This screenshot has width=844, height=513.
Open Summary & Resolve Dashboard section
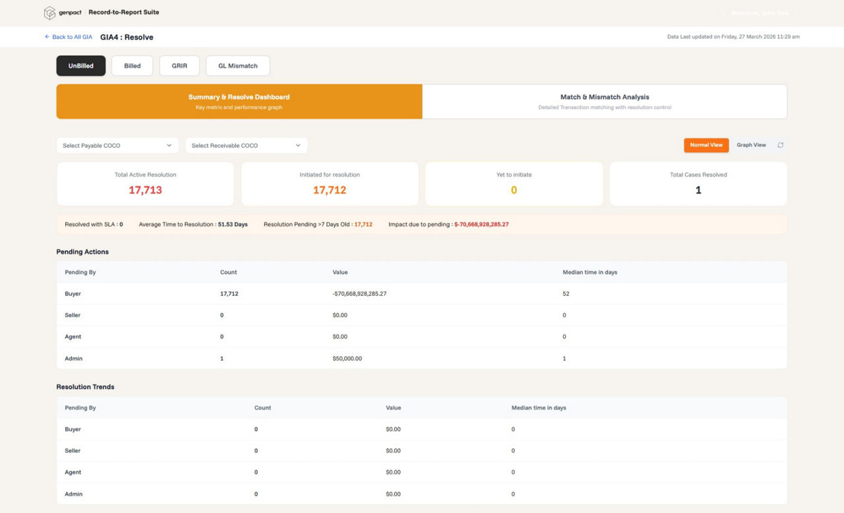pyautogui.click(x=239, y=101)
